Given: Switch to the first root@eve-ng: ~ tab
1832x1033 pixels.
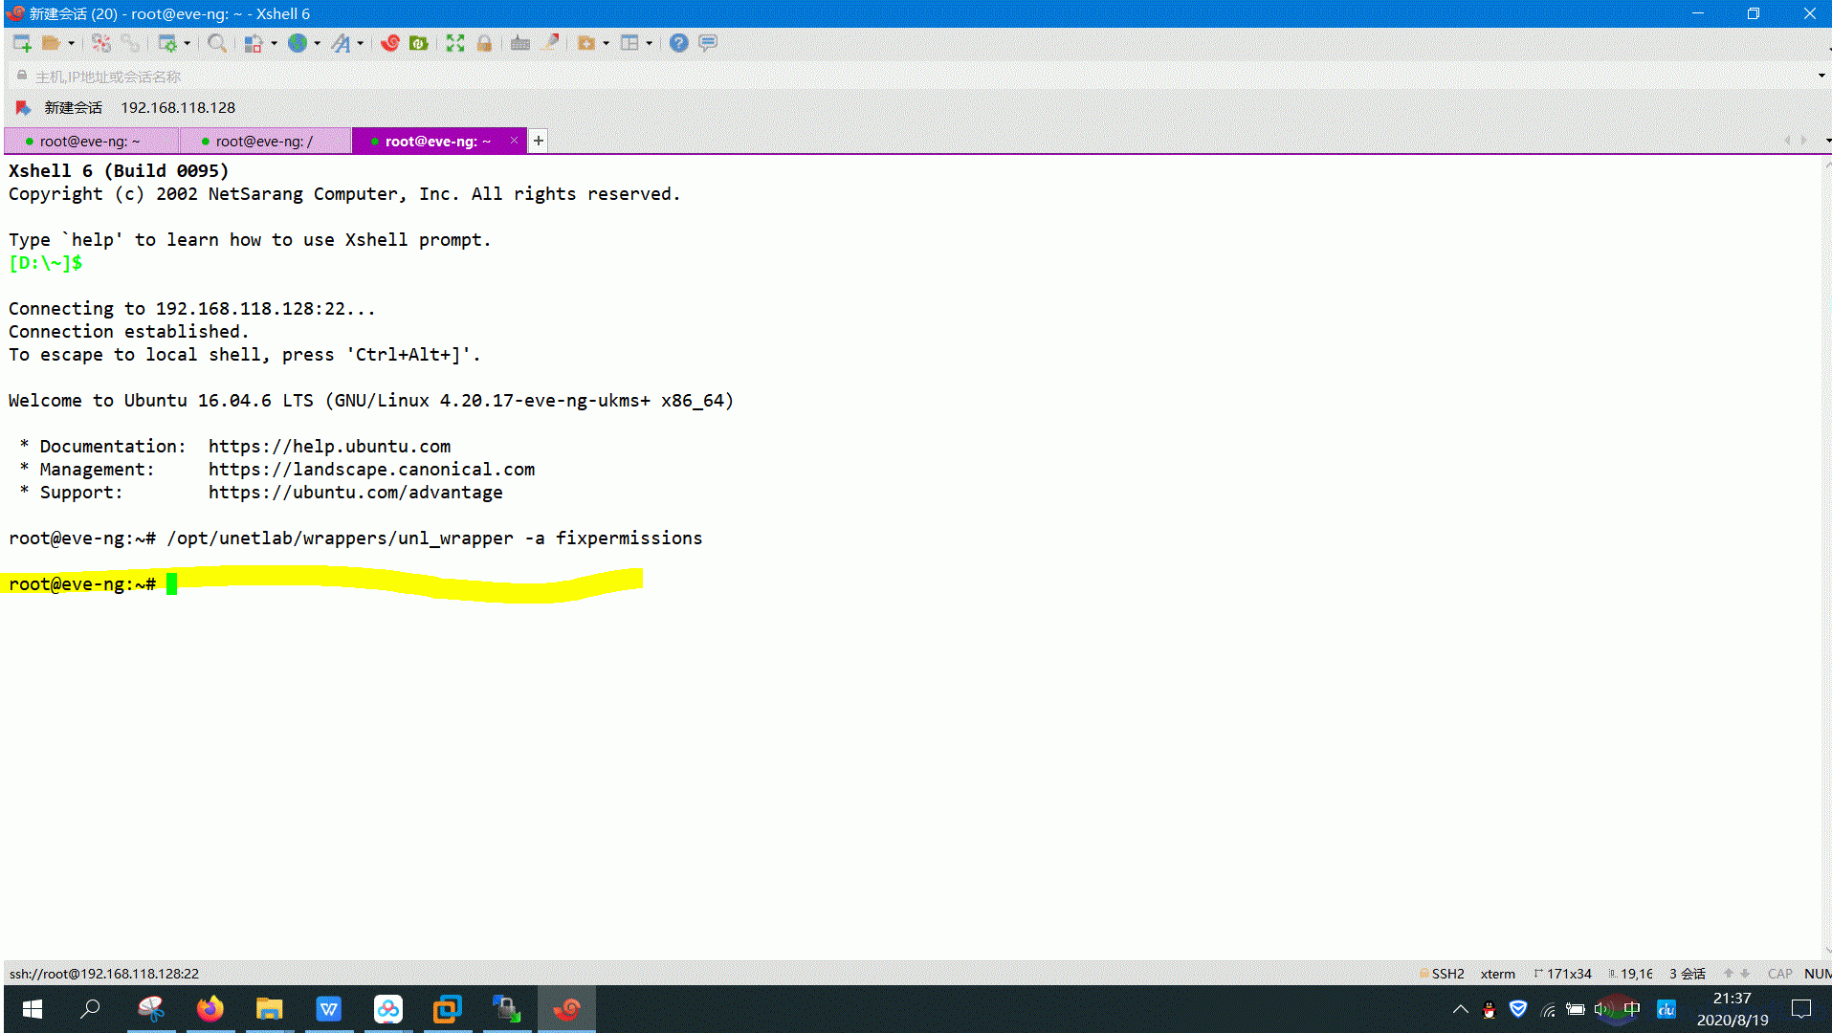Looking at the screenshot, I should click(90, 142).
